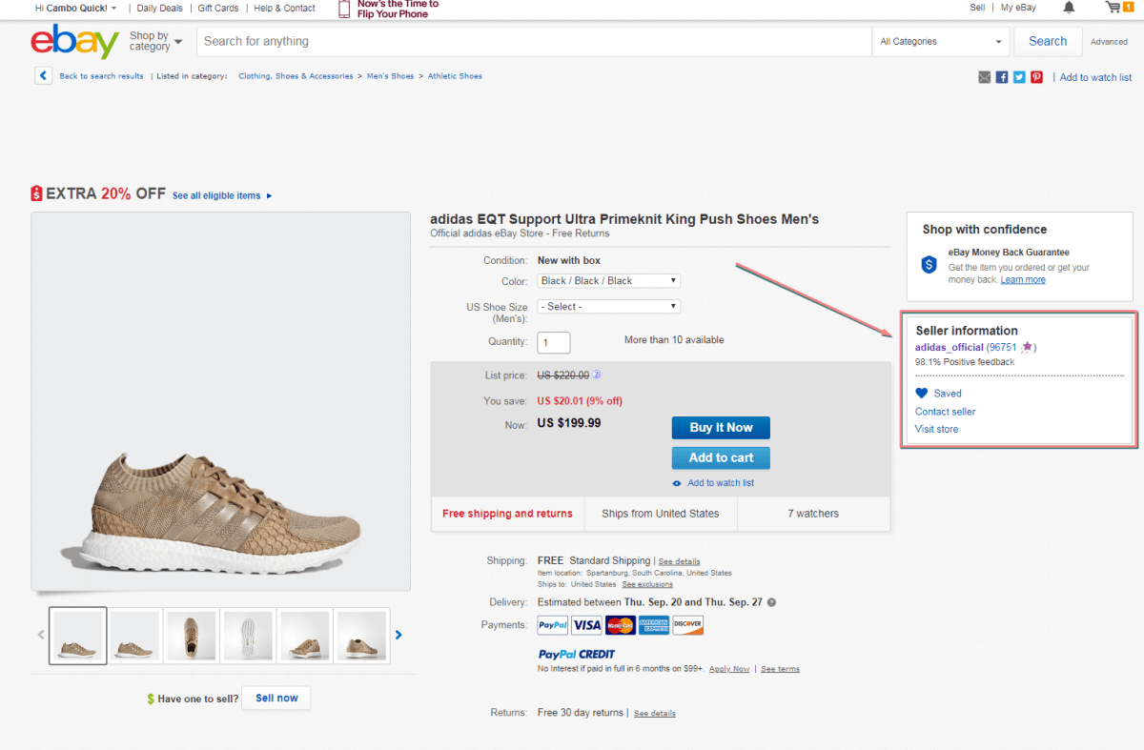1144x750 pixels.
Task: Share listing on Twitter
Action: (x=1019, y=77)
